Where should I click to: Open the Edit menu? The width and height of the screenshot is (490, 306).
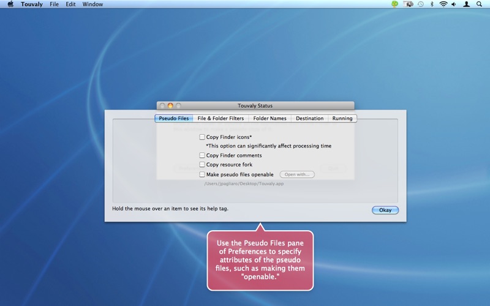tap(70, 4)
